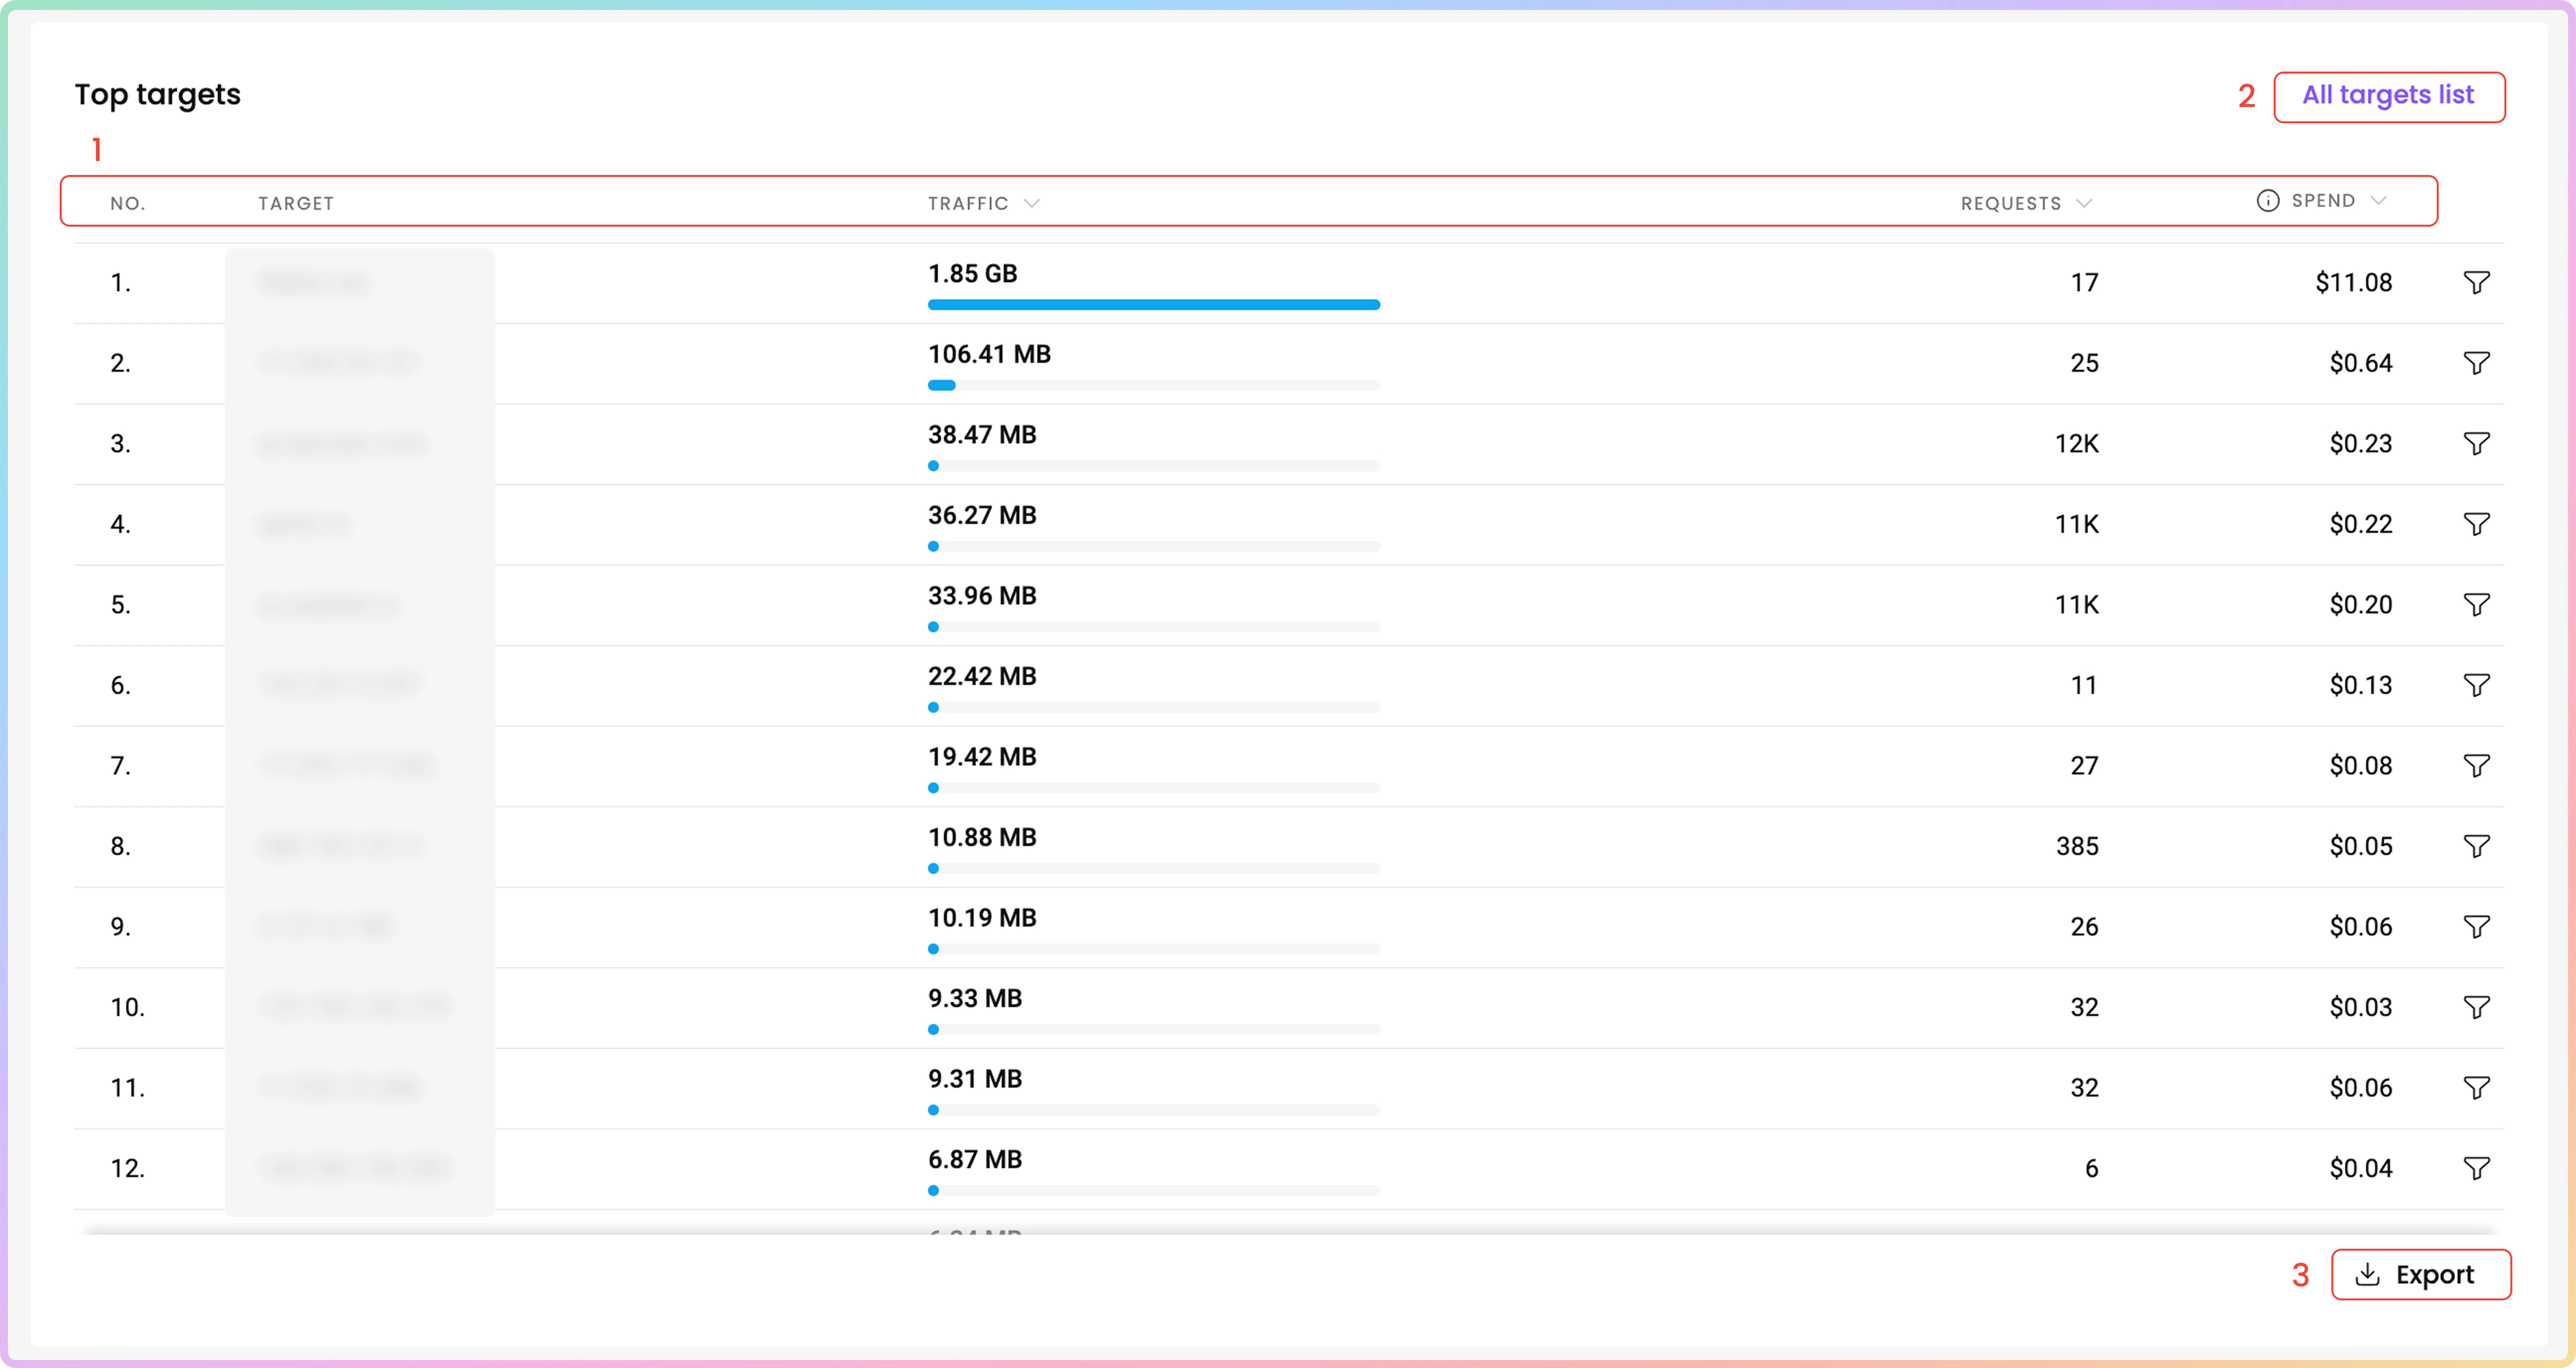The height and width of the screenshot is (1368, 2576).
Task: Filter by target with 385 requests
Action: [2476, 847]
